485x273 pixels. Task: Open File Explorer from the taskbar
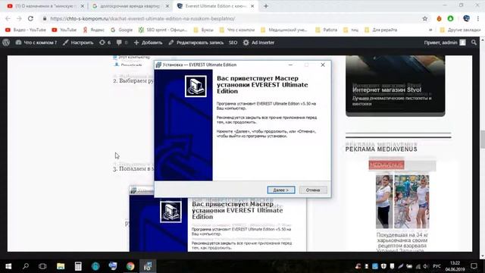tap(61, 266)
